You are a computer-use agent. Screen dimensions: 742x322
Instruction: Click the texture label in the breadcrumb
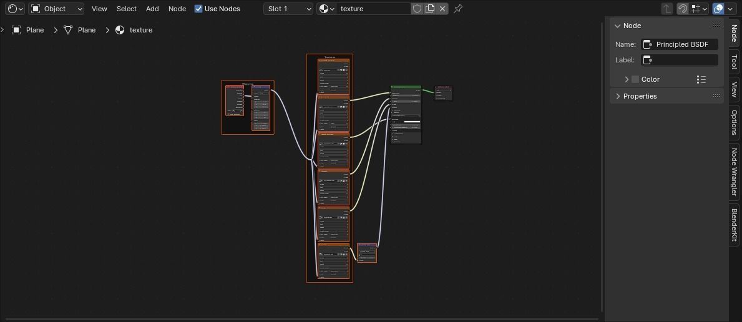coord(141,30)
